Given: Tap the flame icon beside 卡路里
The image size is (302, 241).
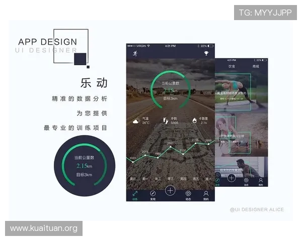Looking at the screenshot, I should [x=194, y=120].
